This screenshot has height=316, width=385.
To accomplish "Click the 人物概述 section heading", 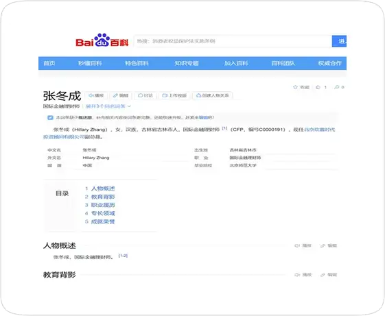I will (60, 245).
